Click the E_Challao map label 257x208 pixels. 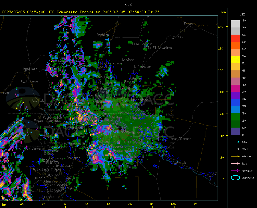point(51,105)
